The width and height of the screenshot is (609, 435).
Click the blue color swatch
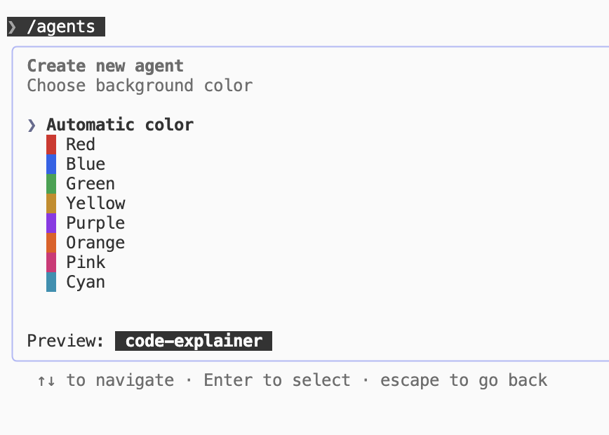tap(51, 164)
